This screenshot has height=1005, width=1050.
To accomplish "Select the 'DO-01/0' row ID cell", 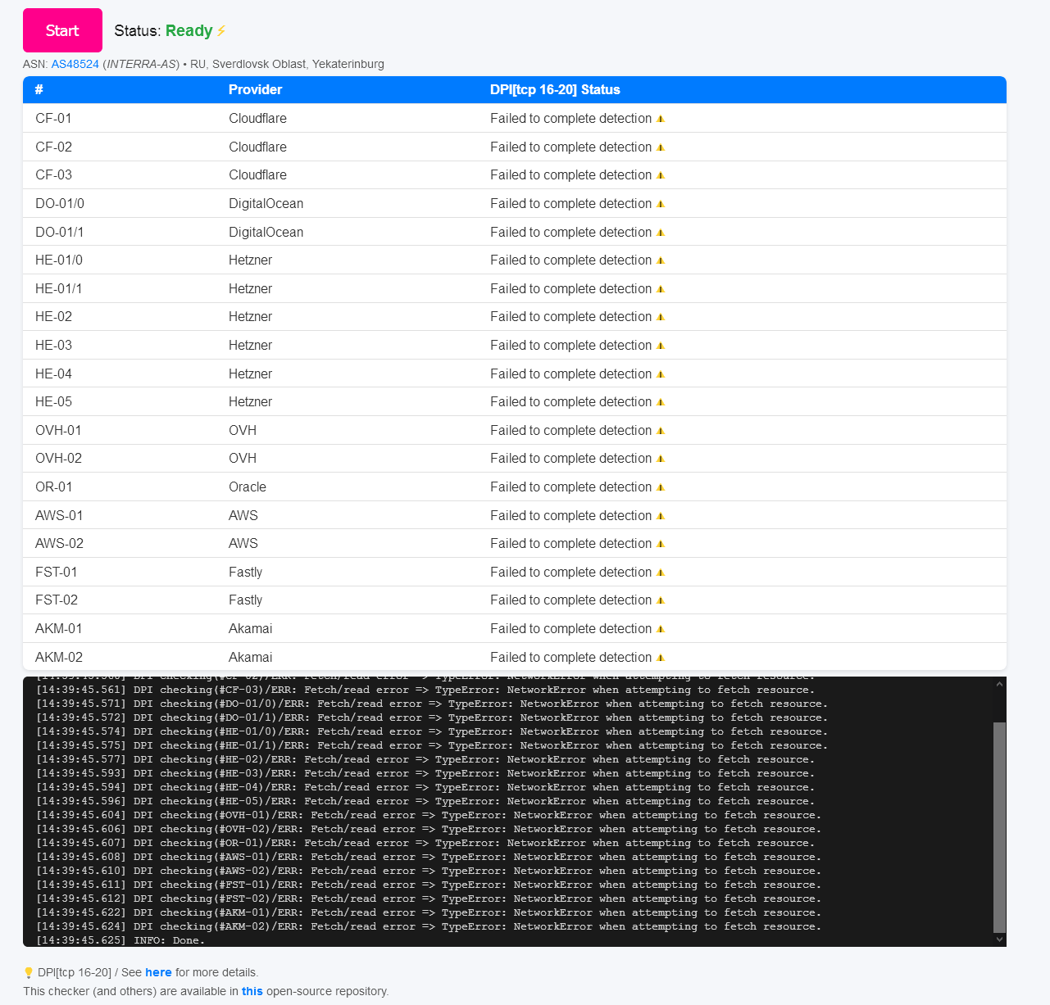I will [60, 204].
